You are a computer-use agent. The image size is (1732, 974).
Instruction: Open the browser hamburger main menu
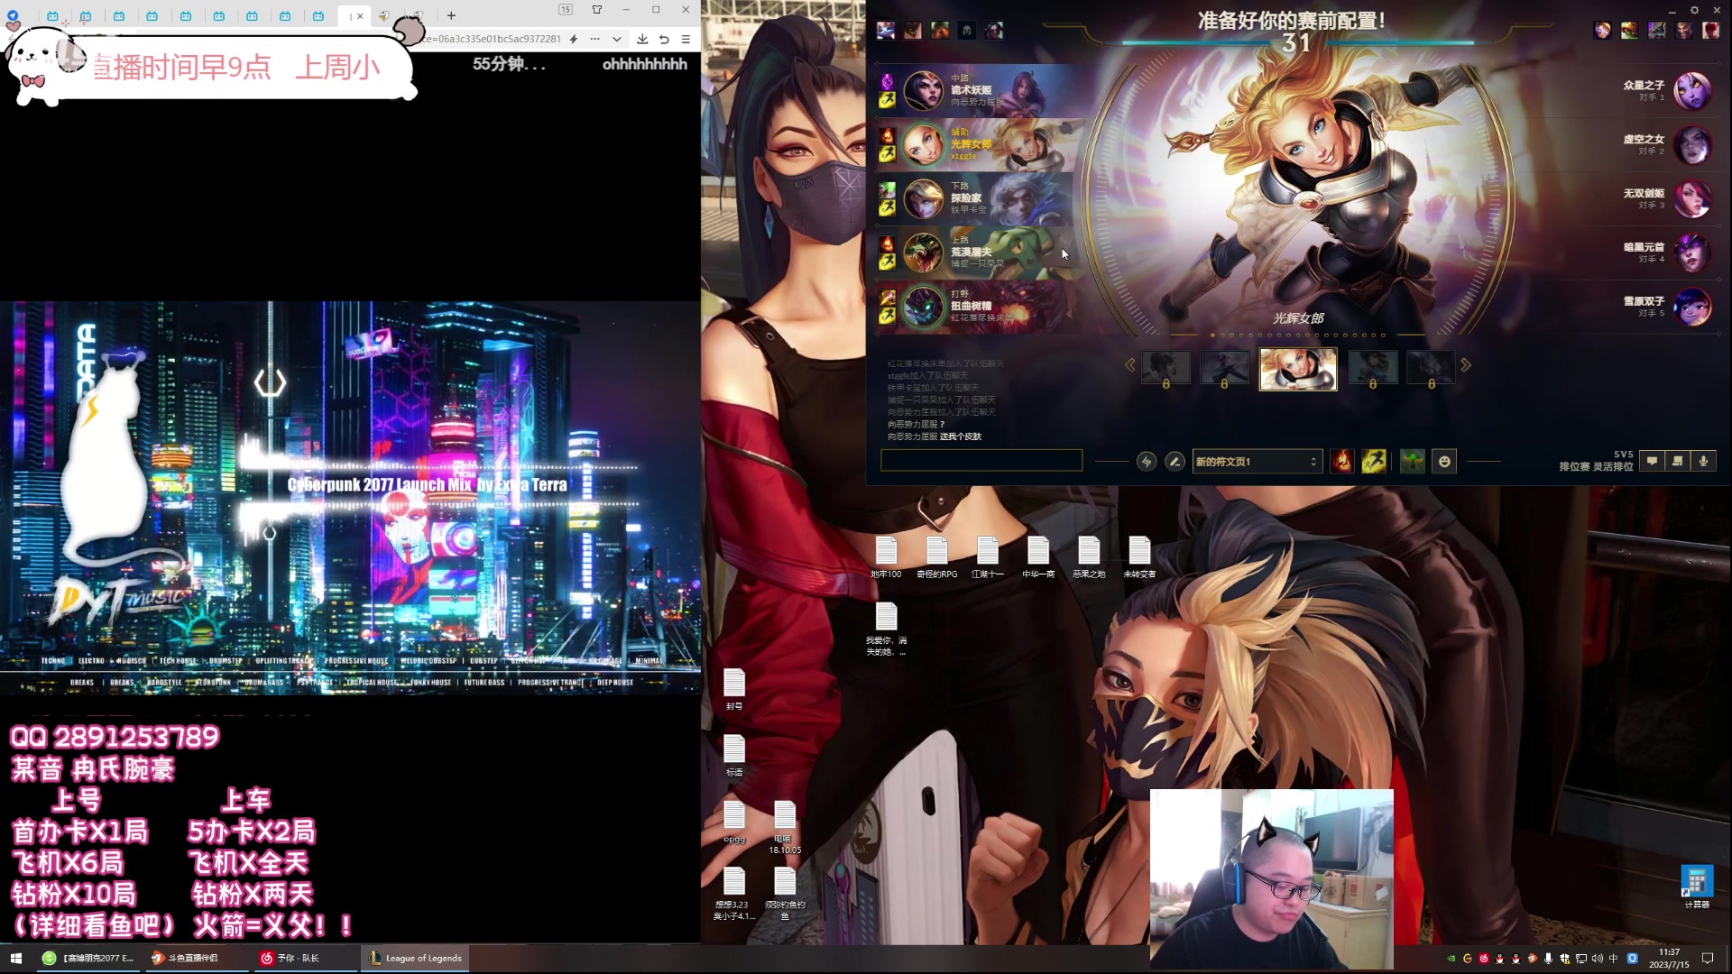pos(686,39)
